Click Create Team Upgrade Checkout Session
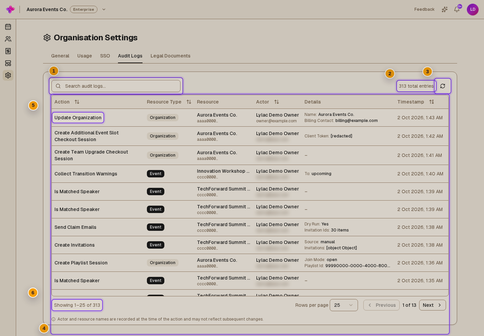Screen dimensions: 484x336 (91, 155)
